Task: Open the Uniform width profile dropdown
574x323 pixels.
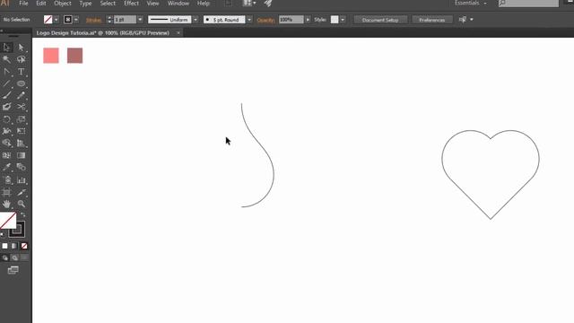Action: pos(196,20)
